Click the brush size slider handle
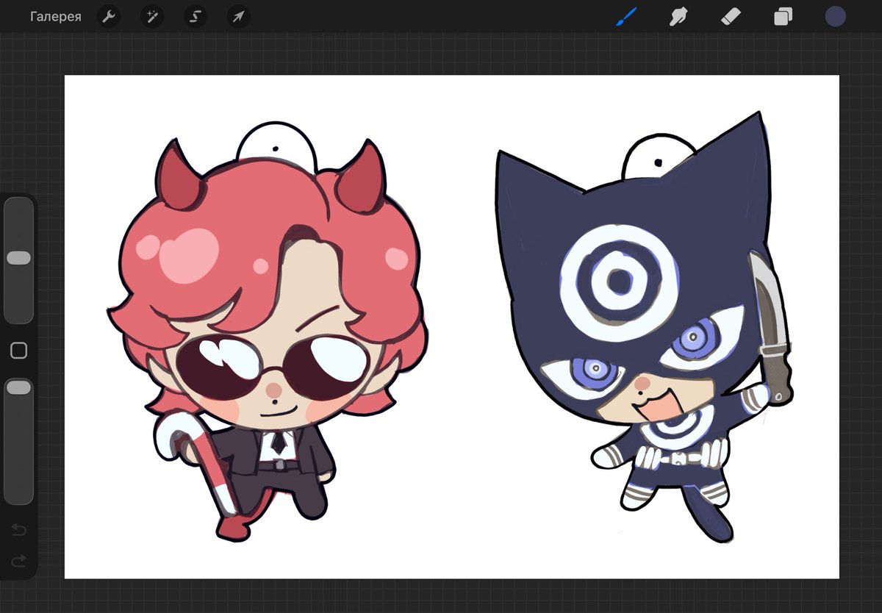The height and width of the screenshot is (613, 882). pyautogui.click(x=19, y=258)
